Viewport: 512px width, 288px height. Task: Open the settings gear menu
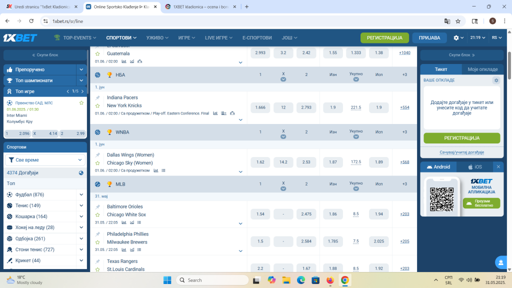(458, 38)
